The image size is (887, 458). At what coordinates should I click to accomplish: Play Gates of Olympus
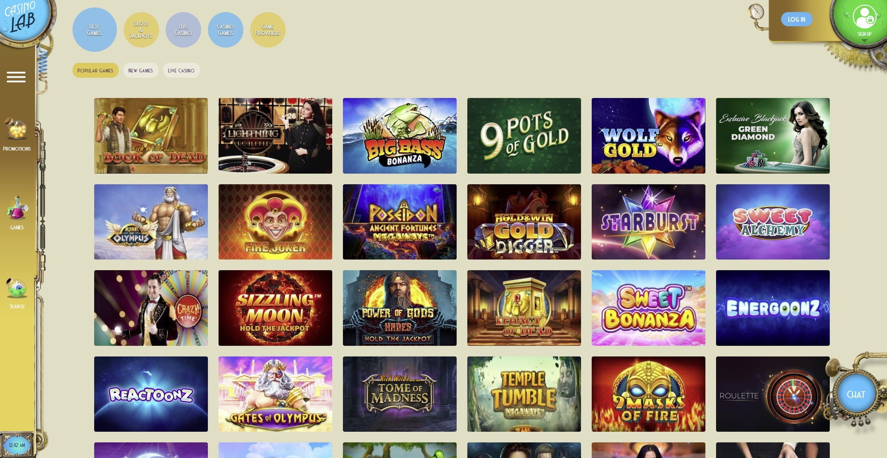coord(275,394)
